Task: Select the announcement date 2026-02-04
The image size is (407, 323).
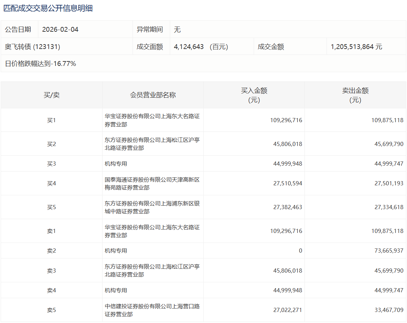Action: coord(60,29)
